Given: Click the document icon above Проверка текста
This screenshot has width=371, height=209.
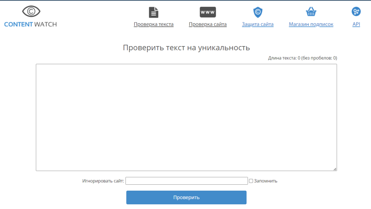Looking at the screenshot, I should tap(154, 12).
